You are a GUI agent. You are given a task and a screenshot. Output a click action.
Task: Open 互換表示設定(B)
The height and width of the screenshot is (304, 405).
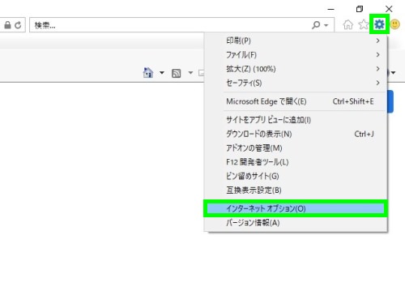[x=296, y=190]
